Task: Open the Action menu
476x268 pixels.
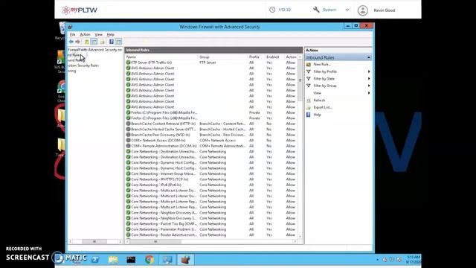Action: coord(85,35)
